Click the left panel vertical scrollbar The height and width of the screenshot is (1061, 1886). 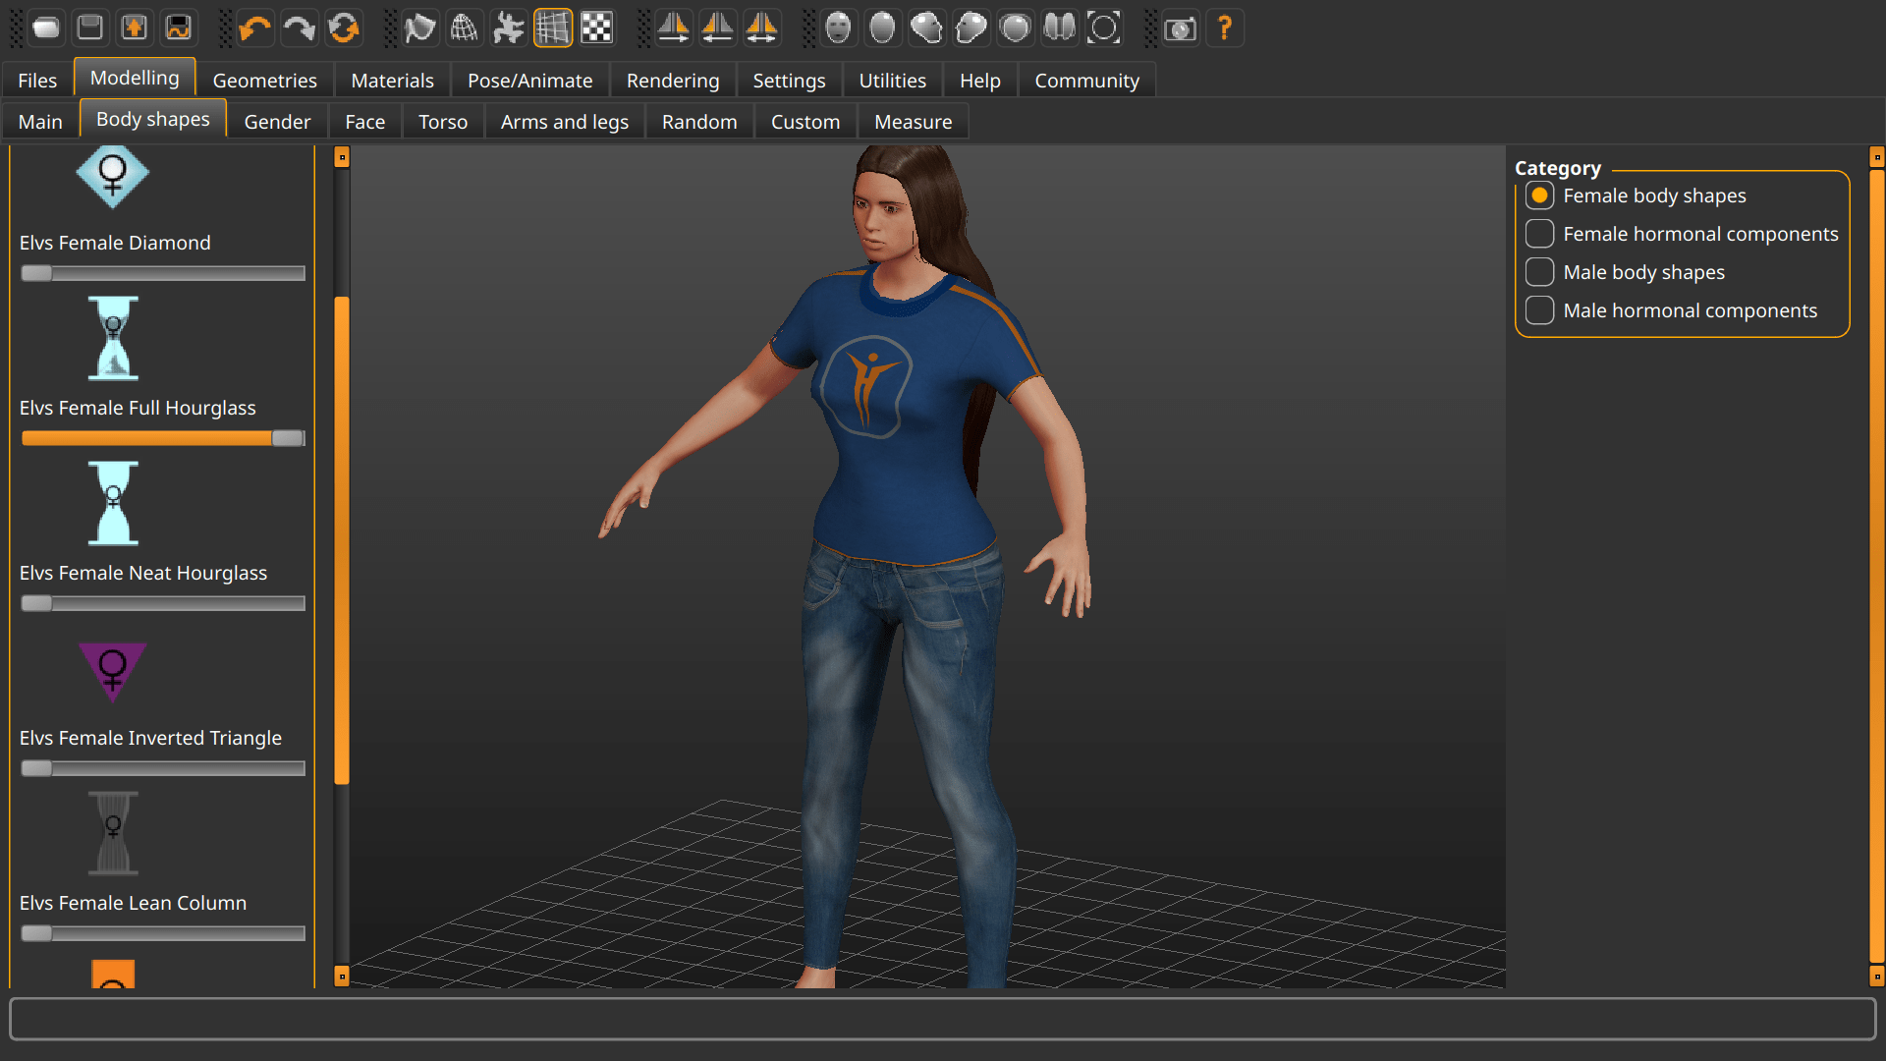(342, 540)
